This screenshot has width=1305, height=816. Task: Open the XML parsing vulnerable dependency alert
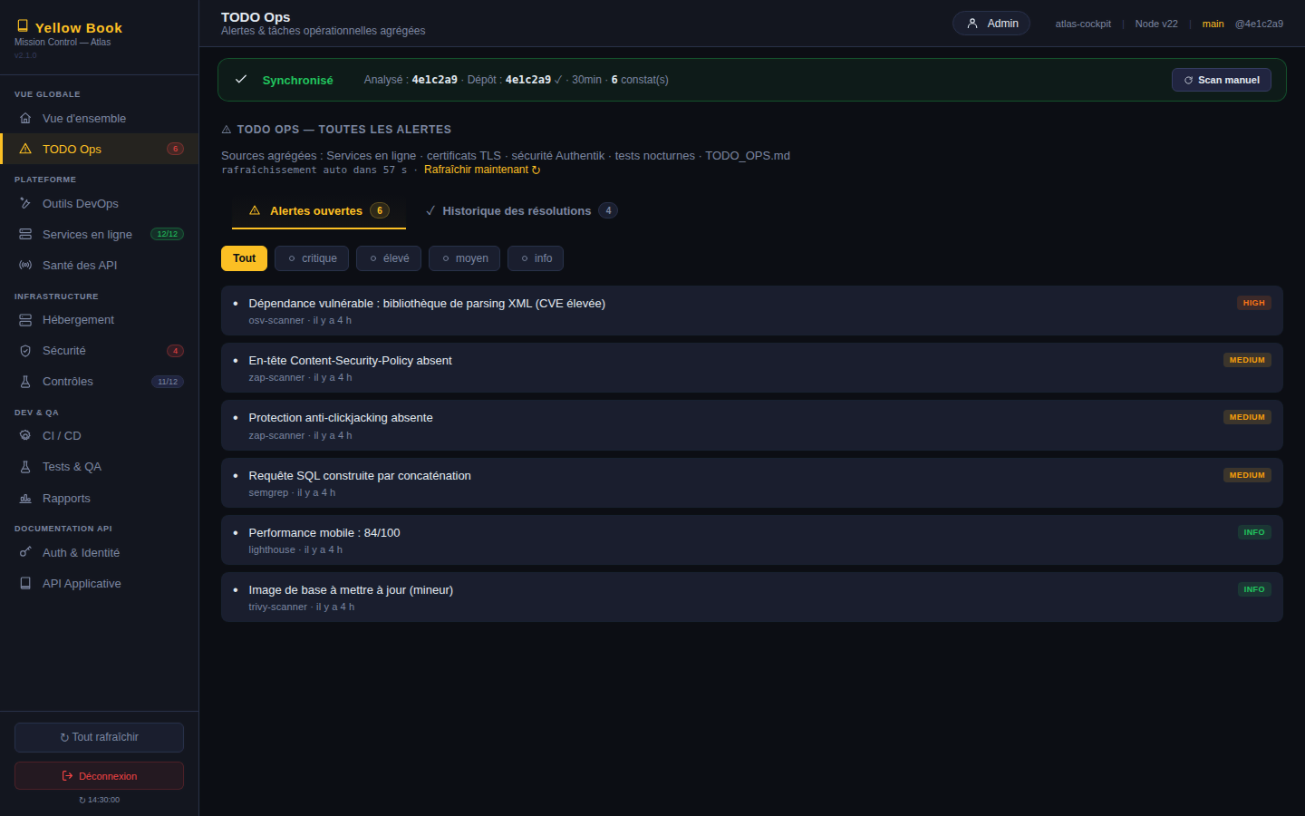(x=752, y=311)
